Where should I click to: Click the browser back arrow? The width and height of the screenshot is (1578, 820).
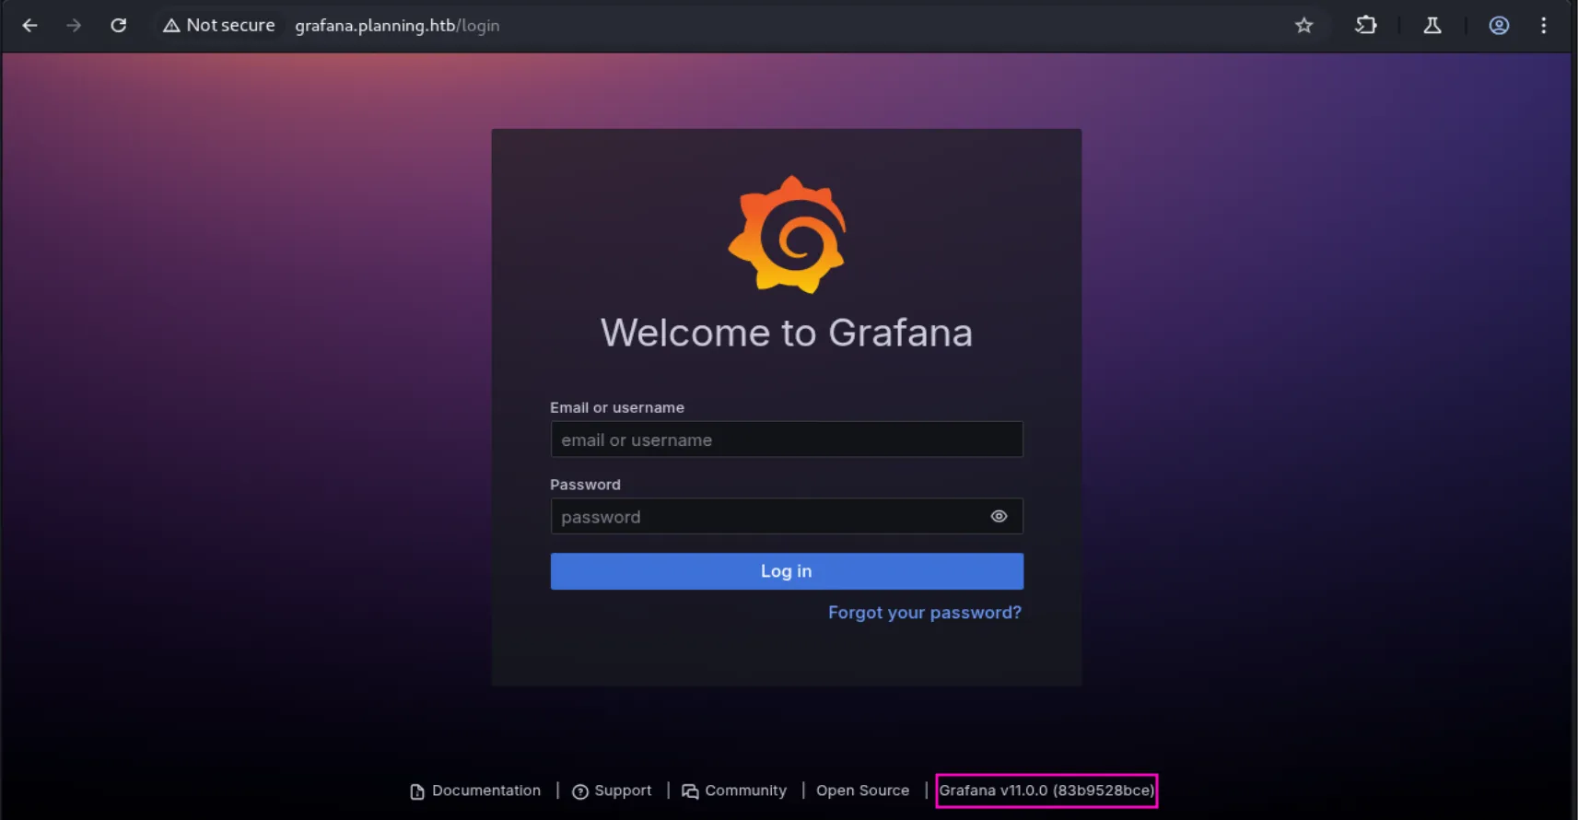(29, 26)
